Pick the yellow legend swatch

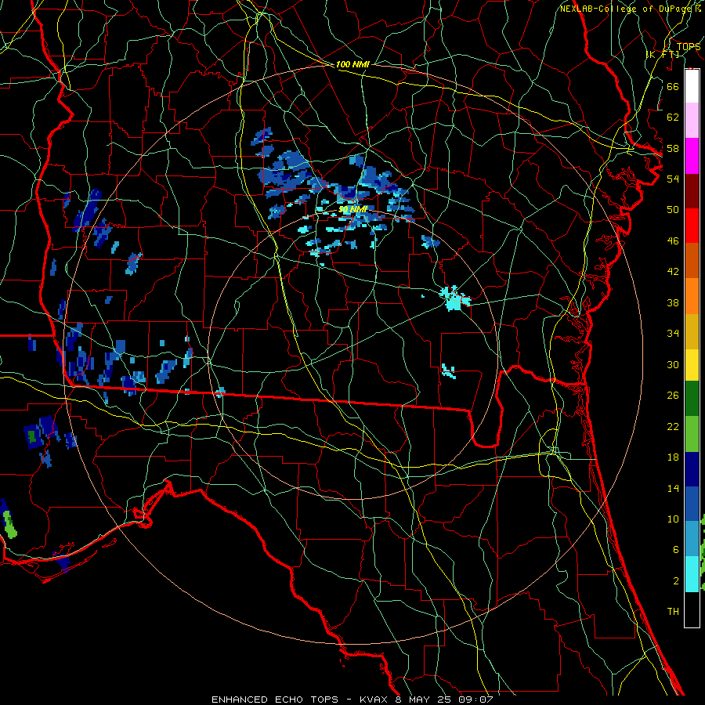[692, 365]
